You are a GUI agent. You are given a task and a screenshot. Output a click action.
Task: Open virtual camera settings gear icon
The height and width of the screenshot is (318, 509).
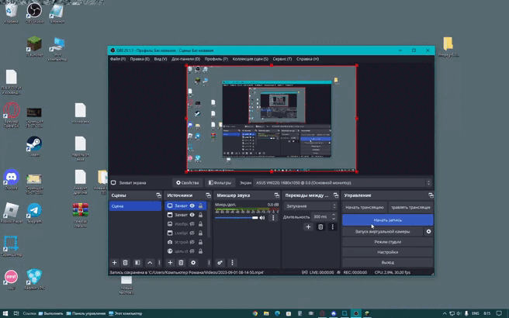428,231
